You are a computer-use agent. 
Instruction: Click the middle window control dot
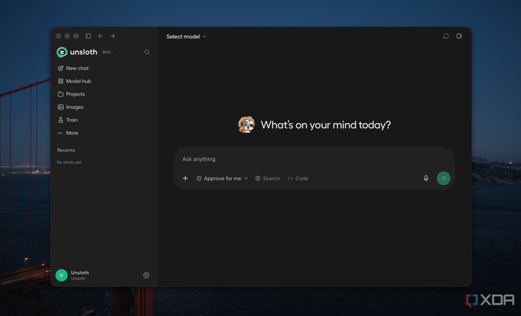(x=67, y=36)
